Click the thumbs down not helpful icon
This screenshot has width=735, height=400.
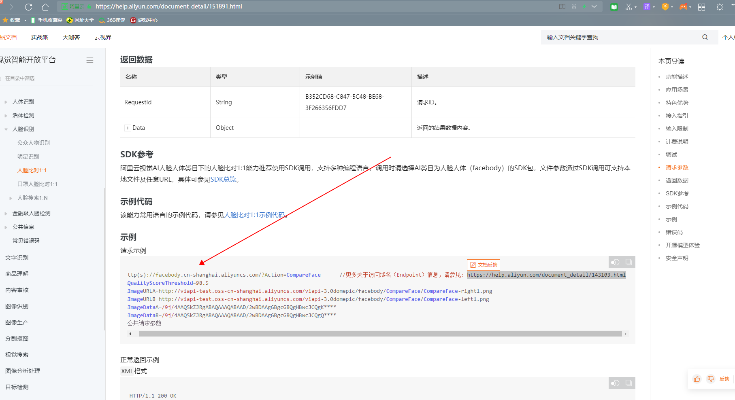711,379
